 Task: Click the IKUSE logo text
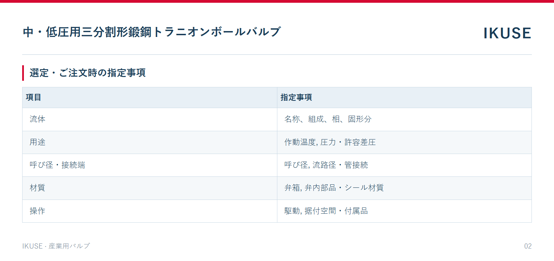507,33
